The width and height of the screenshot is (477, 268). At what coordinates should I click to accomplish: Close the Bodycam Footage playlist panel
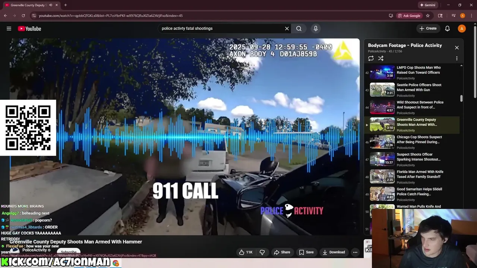tap(457, 48)
